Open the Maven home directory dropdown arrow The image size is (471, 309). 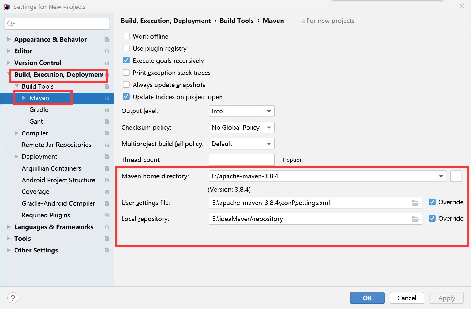tap(441, 176)
